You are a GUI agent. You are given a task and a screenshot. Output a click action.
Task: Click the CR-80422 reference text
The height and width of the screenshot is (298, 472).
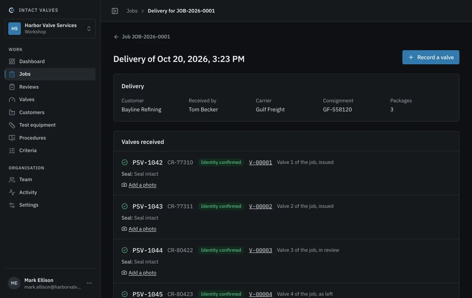click(x=180, y=250)
